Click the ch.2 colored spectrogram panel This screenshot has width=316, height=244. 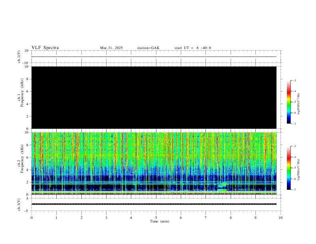tap(154, 163)
